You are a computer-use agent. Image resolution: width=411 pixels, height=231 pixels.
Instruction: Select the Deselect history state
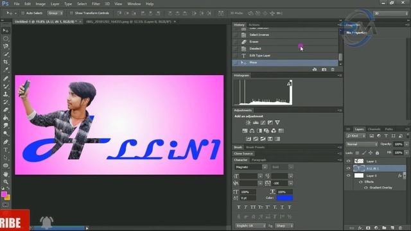click(x=285, y=49)
